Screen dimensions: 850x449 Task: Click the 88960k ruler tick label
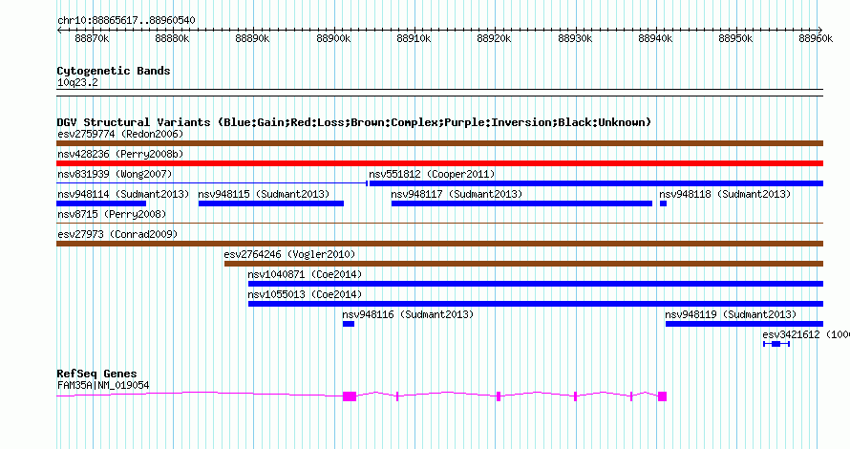click(816, 38)
